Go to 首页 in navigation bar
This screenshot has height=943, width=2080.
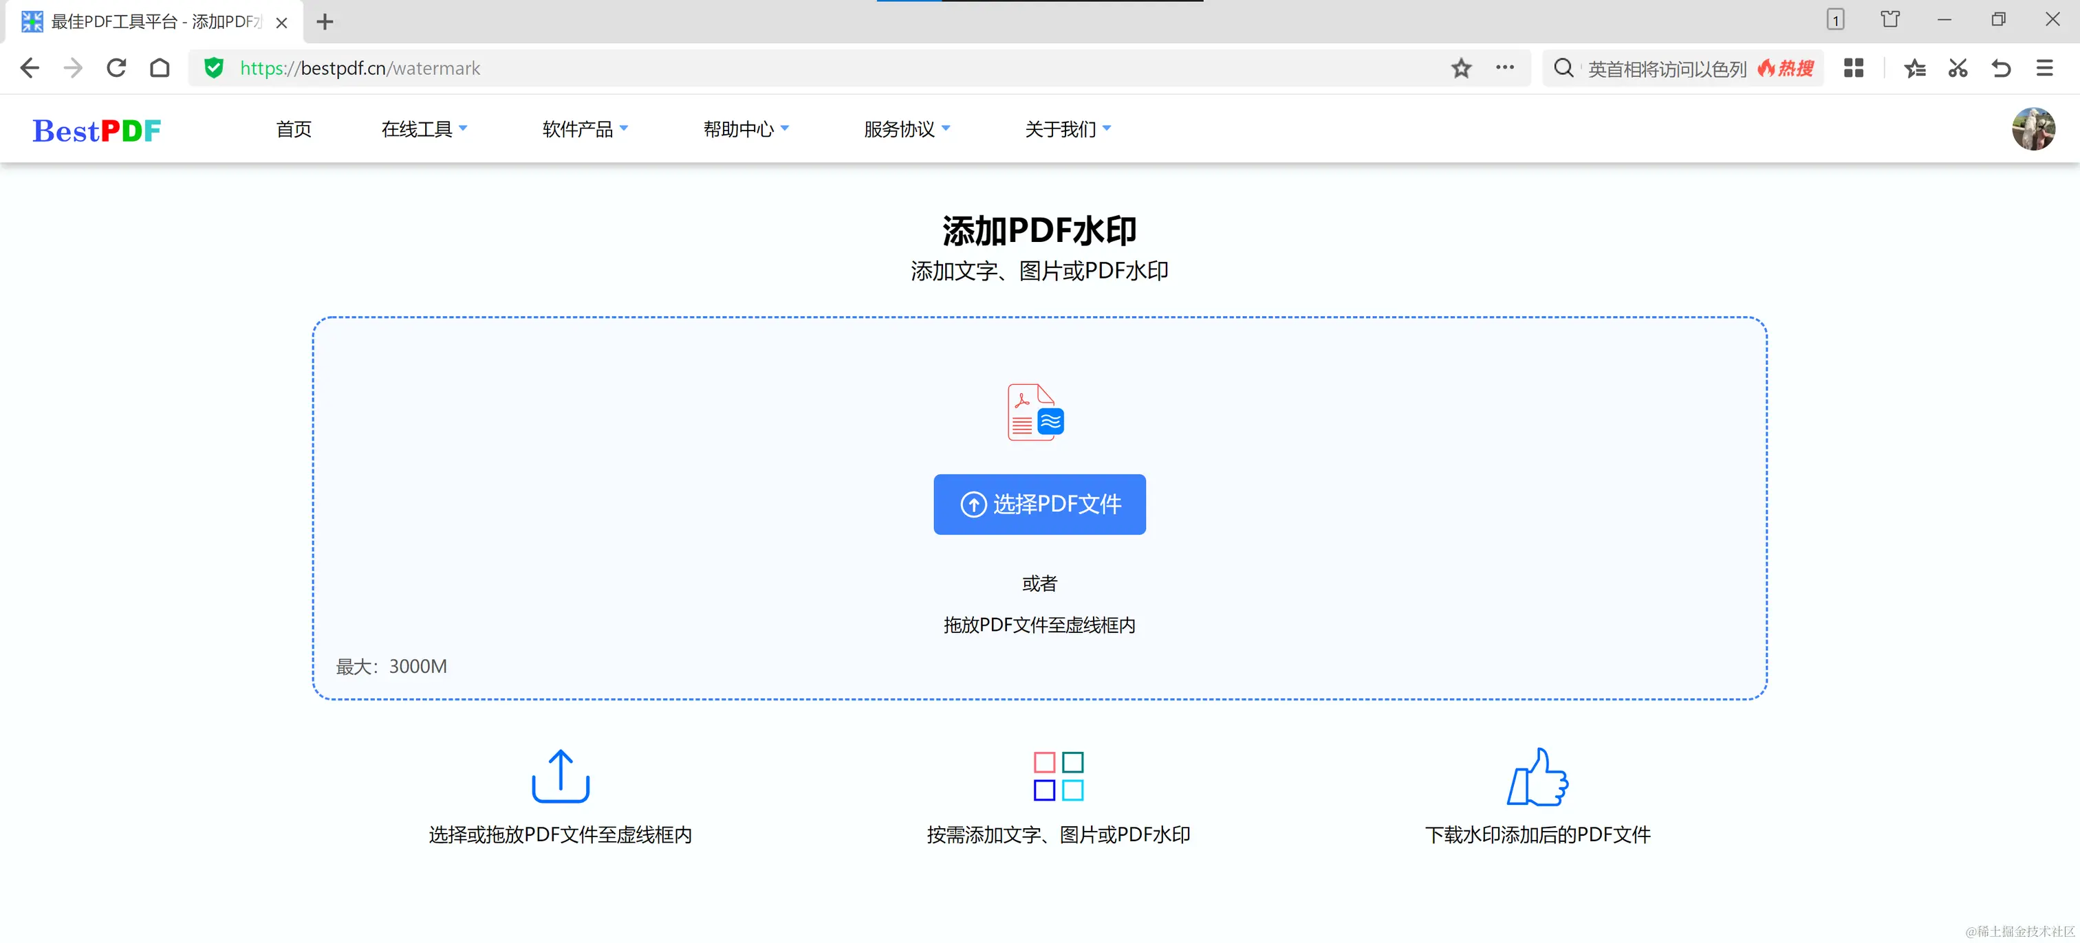coord(293,129)
